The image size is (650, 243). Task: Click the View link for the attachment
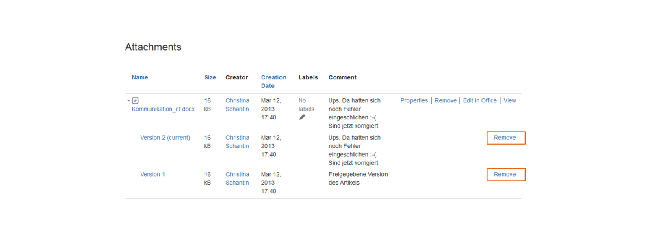coord(509,100)
